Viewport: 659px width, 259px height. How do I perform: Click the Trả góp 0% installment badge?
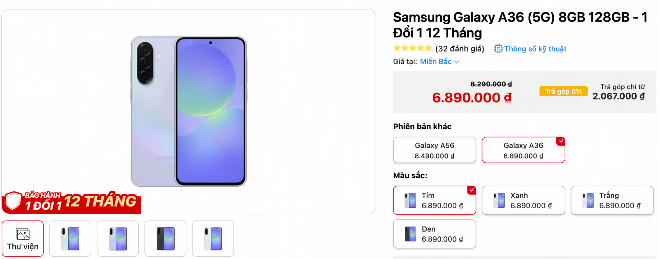(563, 91)
